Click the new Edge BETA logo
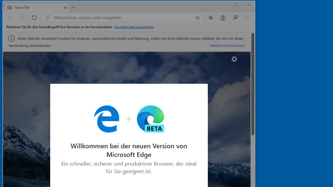The image size is (333, 187). [151, 119]
